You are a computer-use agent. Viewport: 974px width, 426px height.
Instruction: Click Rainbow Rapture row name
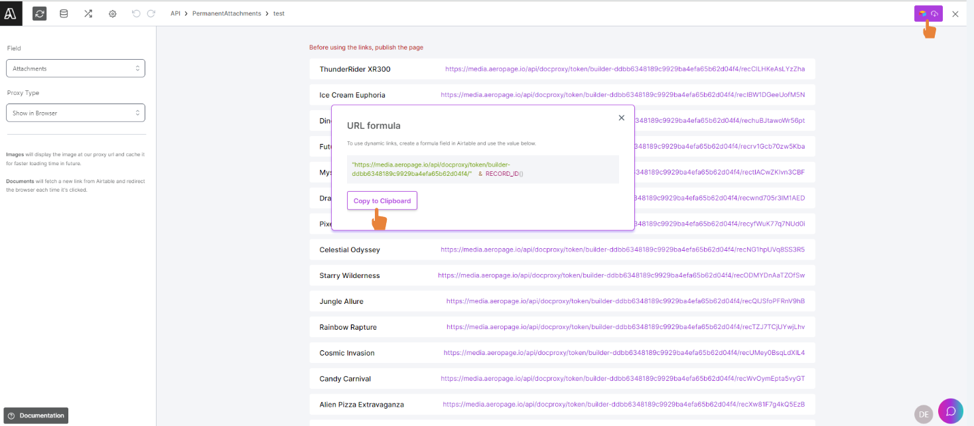(348, 327)
